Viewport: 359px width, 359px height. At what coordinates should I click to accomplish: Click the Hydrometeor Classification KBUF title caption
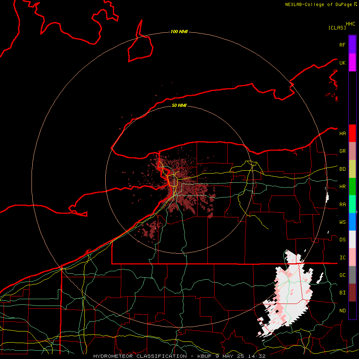[x=179, y=356]
